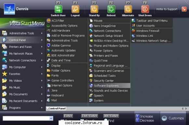
Task: Click the left scroll arrow of the tab bar
Action: click(x=183, y=109)
